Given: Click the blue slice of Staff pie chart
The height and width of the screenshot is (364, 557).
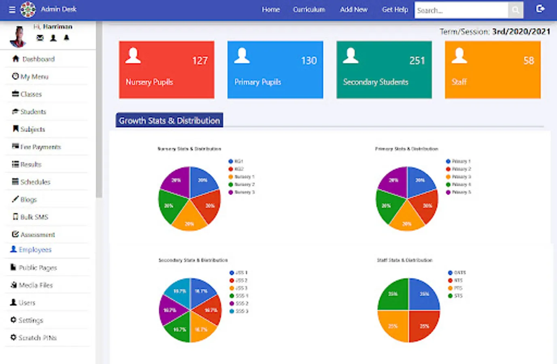Looking at the screenshot, I should point(423,294).
